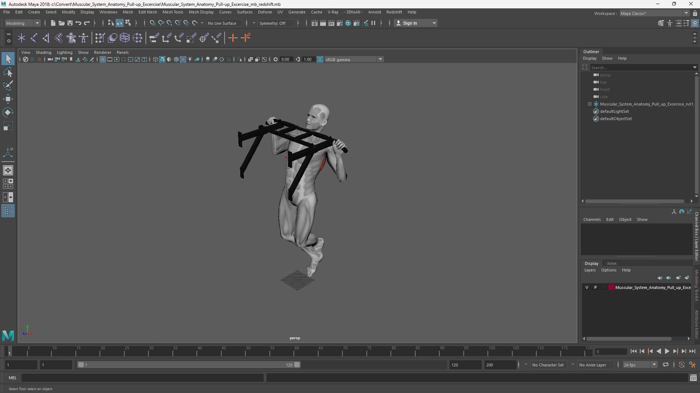Image resolution: width=700 pixels, height=393 pixels.
Task: Open the Outliner Display menu
Action: click(590, 58)
